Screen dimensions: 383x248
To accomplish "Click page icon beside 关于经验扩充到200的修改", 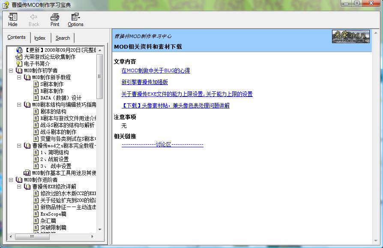I will click(36, 200).
